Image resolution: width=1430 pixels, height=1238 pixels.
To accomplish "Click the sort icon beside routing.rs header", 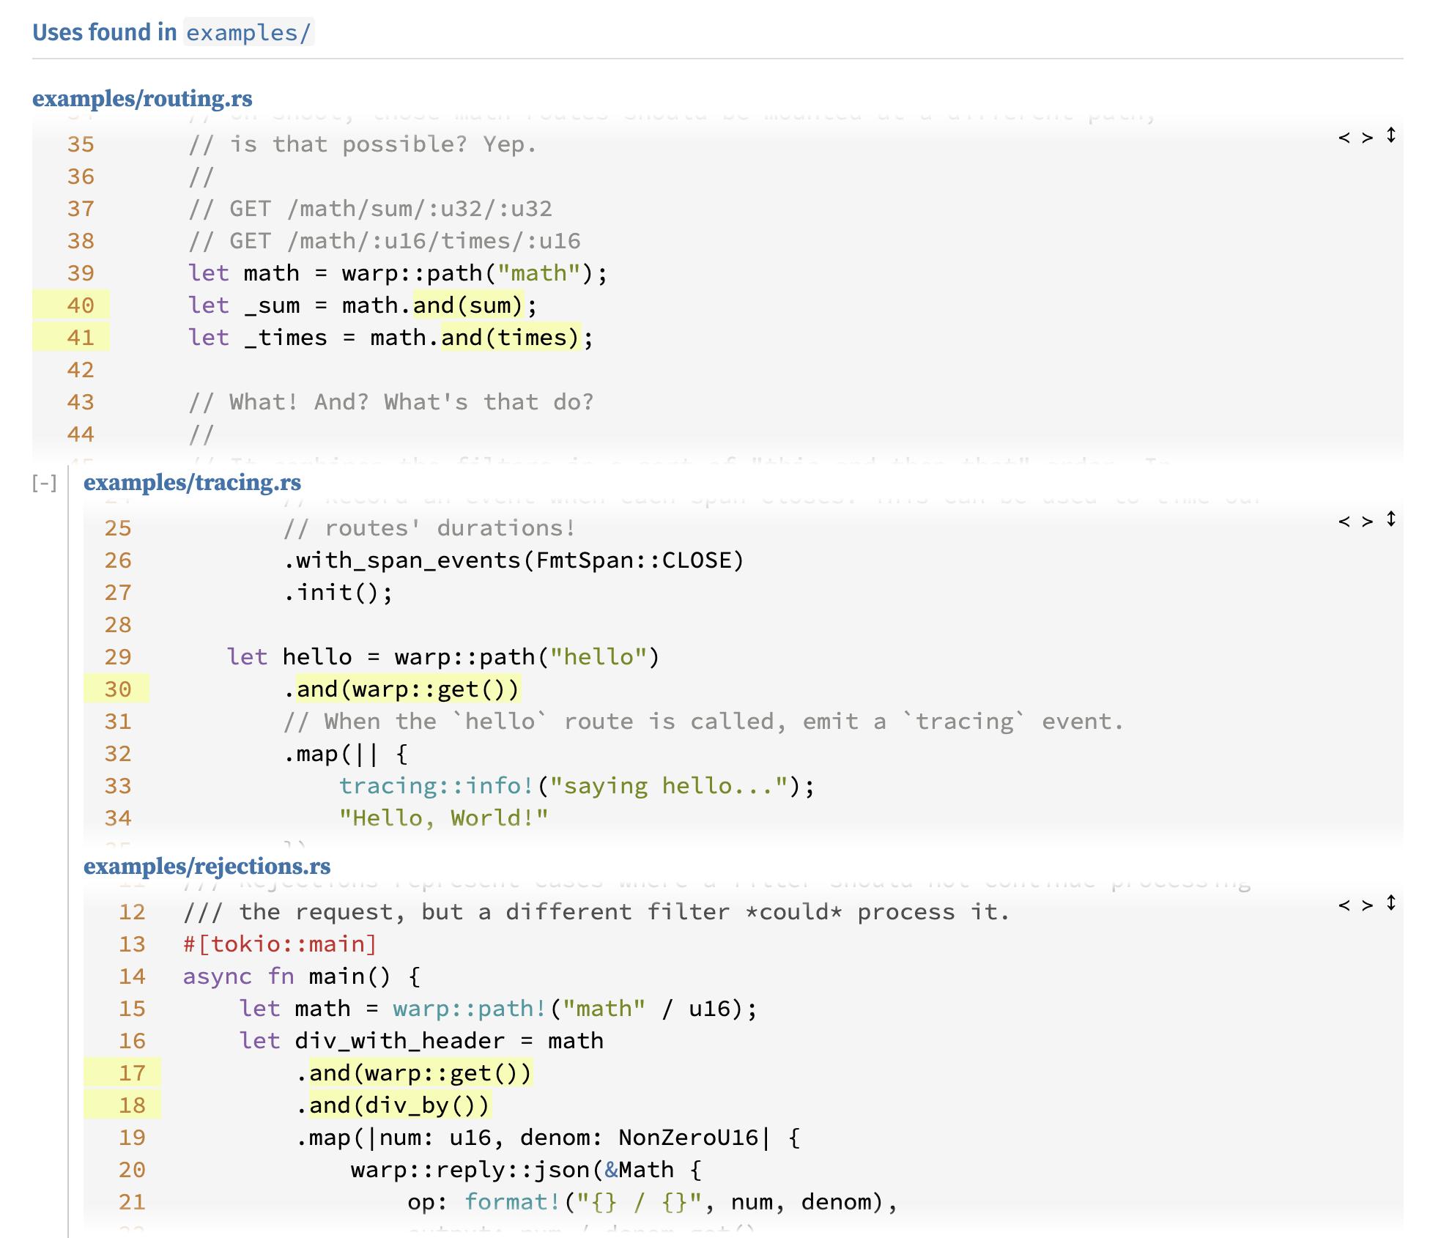I will pyautogui.click(x=1404, y=136).
